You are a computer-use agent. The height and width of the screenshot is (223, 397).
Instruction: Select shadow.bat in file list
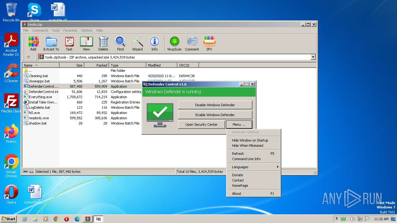38,123
